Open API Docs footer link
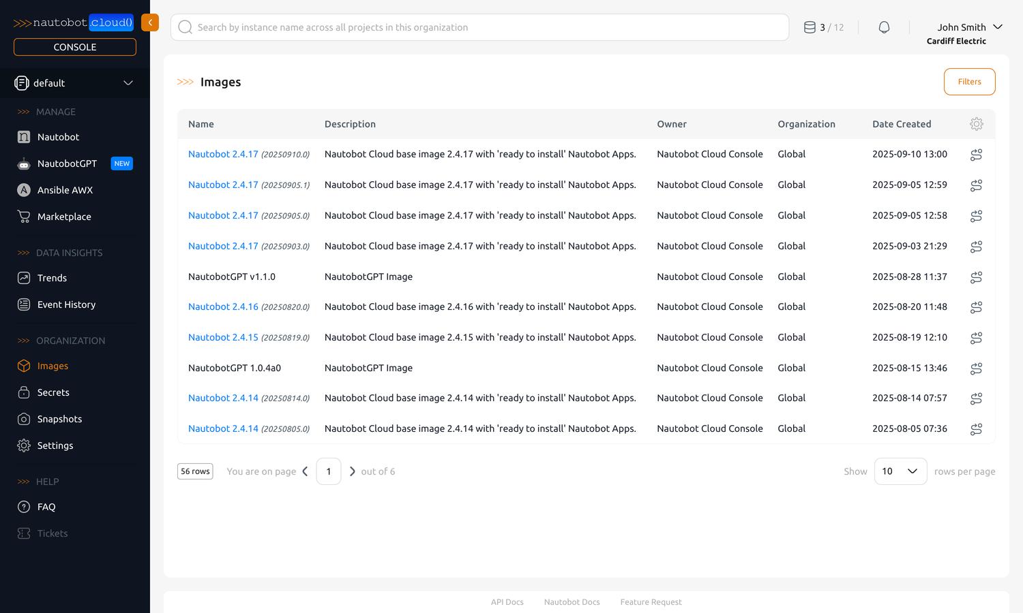Screen dimensions: 1023x613 [507, 602]
